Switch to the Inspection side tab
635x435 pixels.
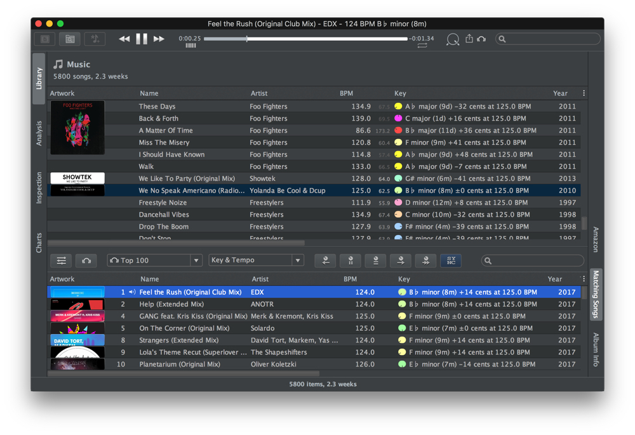pyautogui.click(x=39, y=187)
